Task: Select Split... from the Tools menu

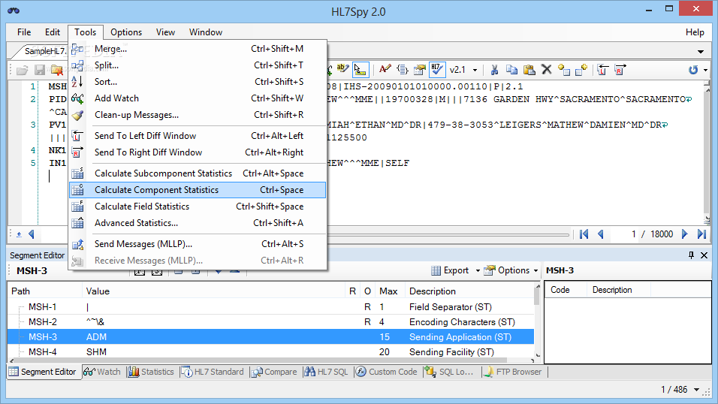Action: point(198,65)
